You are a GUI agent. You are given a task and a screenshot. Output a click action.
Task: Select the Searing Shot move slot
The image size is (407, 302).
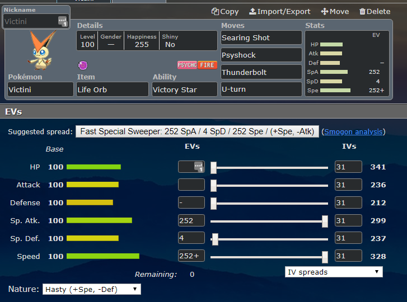[261, 38]
